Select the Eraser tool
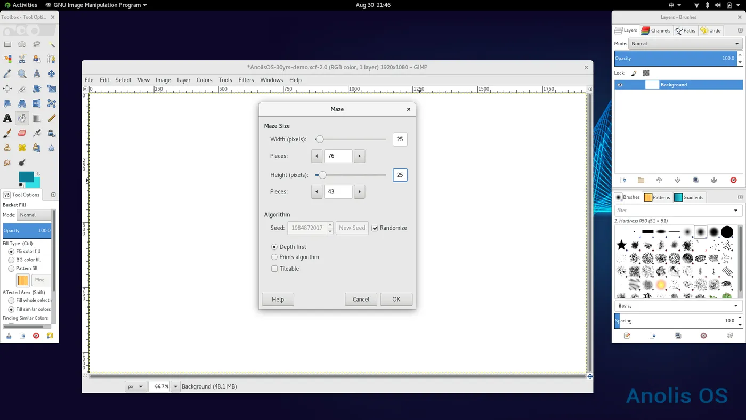 click(22, 133)
